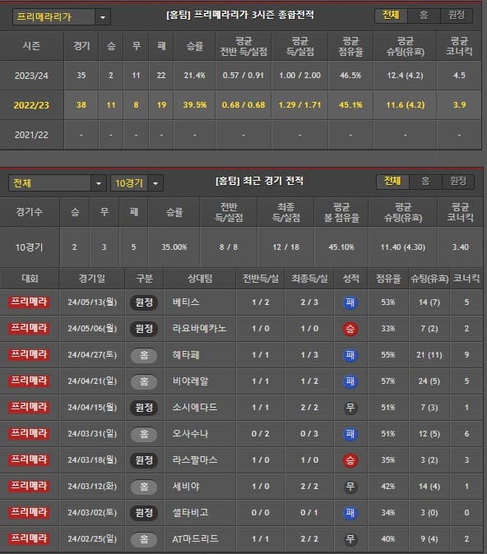
Task: Select the highlighted 2022/23 season row label
Action: pyautogui.click(x=31, y=105)
